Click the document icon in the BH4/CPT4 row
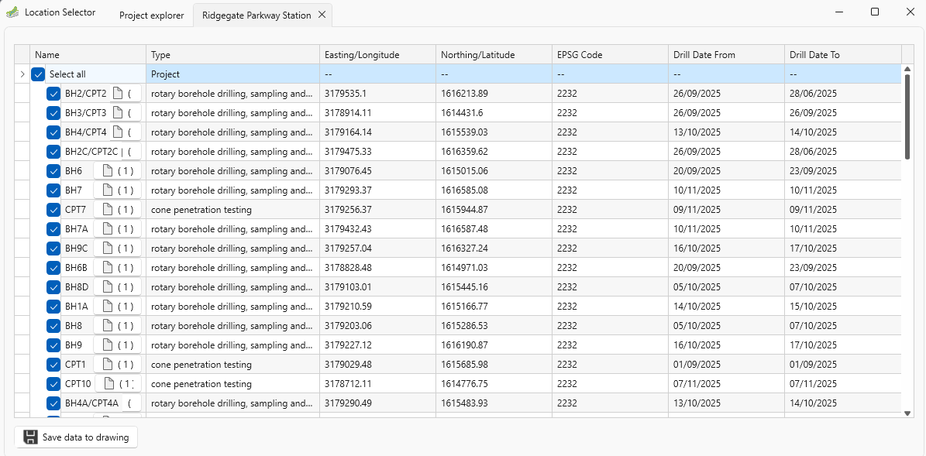The height and width of the screenshot is (456, 926). 118,132
